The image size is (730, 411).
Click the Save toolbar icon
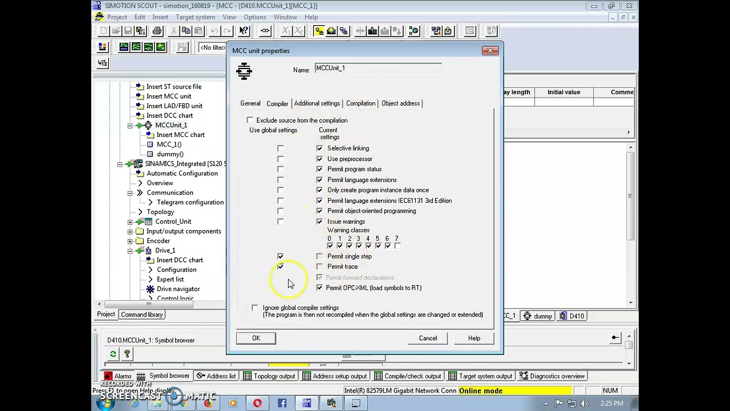128,31
